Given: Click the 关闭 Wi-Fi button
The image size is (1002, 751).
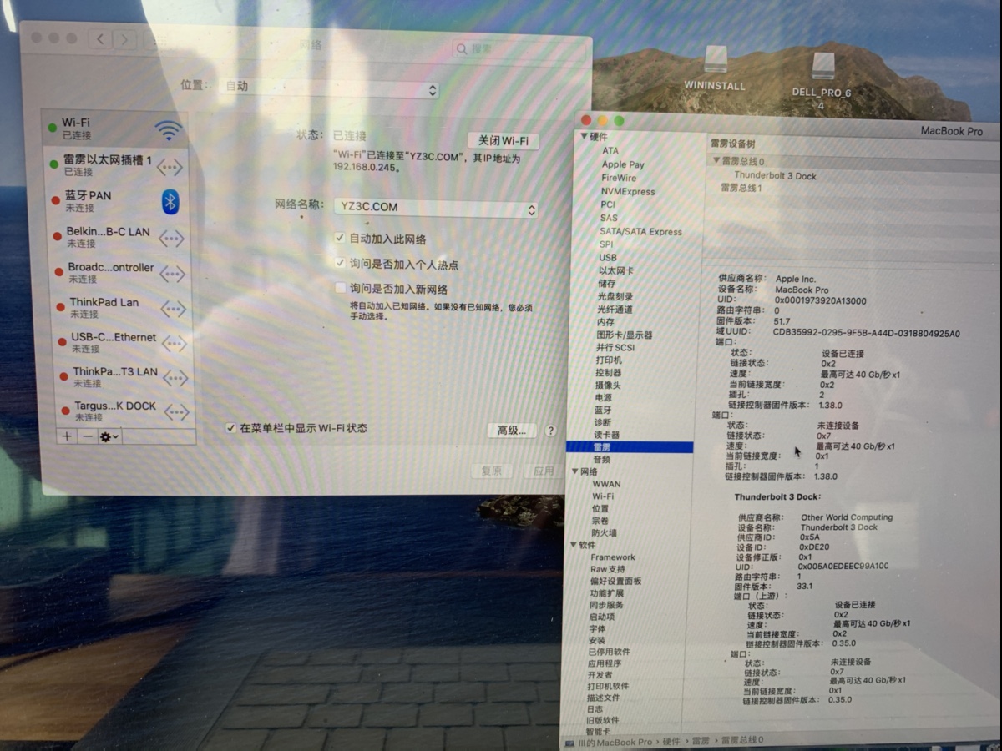Looking at the screenshot, I should tap(504, 140).
